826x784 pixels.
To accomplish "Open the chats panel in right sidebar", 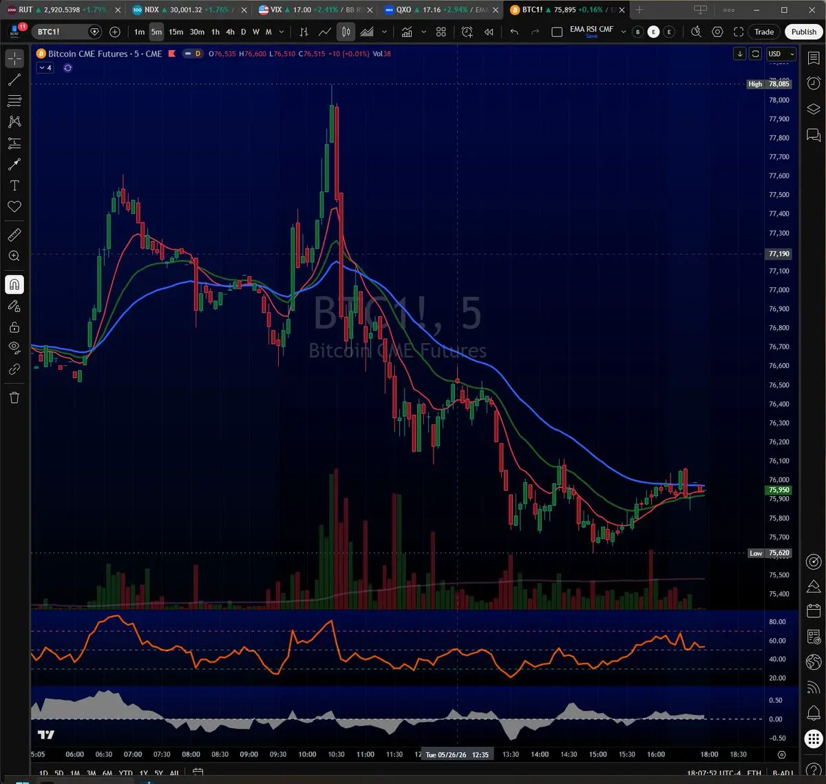I will [x=813, y=134].
